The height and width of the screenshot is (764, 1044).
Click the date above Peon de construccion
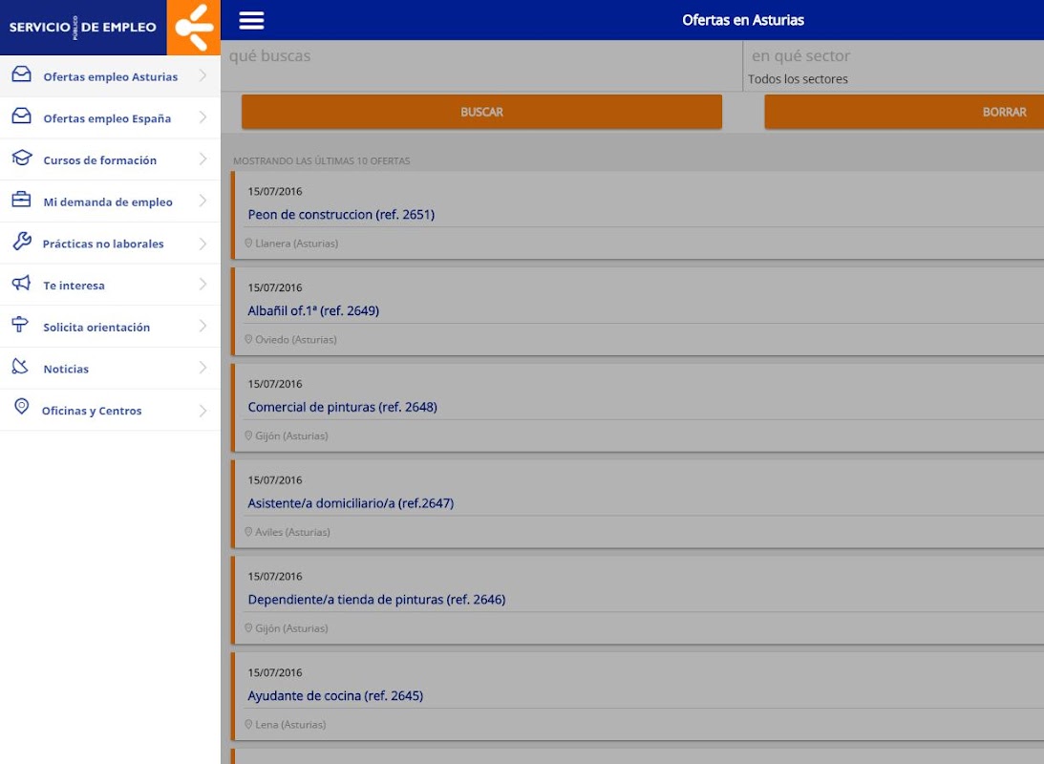[x=275, y=191]
